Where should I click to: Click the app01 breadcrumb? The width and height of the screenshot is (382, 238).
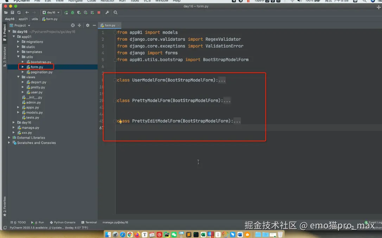coord(23,19)
